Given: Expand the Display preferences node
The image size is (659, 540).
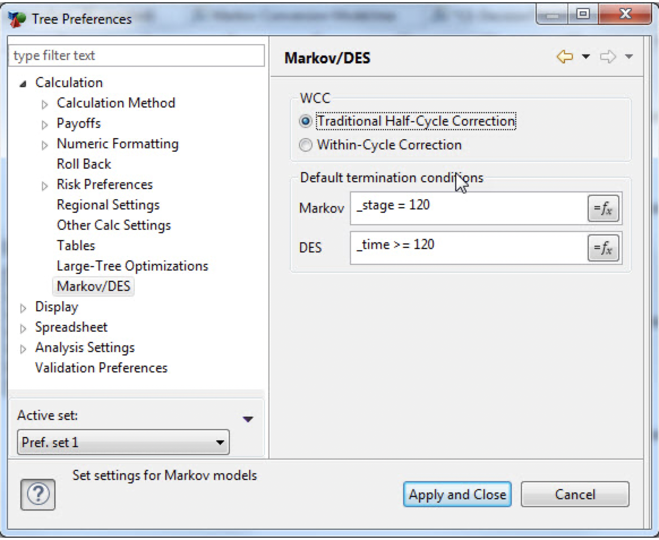Looking at the screenshot, I should coord(23,307).
